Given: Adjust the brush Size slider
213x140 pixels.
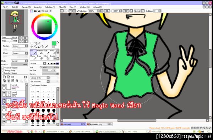Looking at the screenshot, I should 51,67.
